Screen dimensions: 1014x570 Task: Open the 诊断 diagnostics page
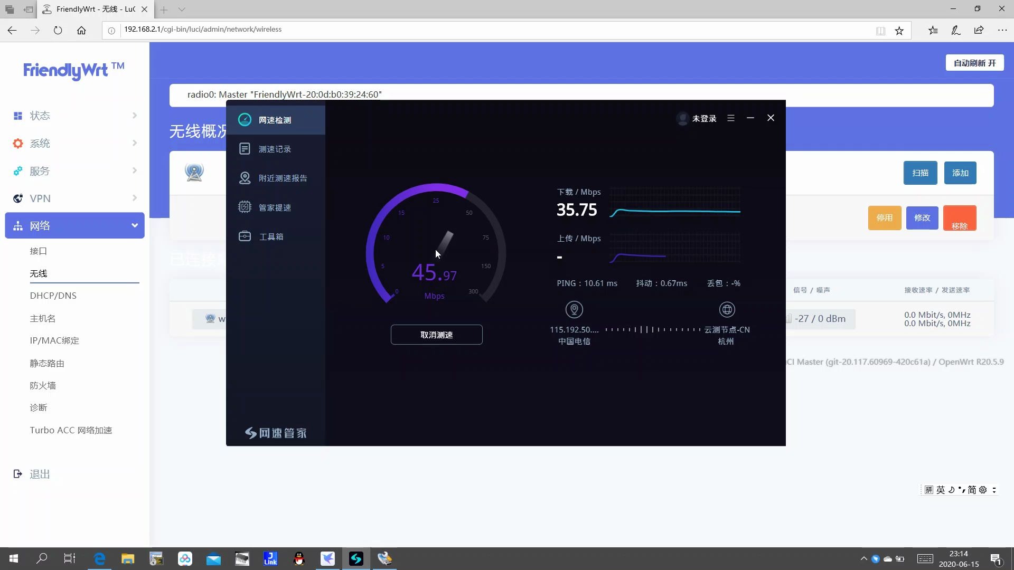(39, 407)
